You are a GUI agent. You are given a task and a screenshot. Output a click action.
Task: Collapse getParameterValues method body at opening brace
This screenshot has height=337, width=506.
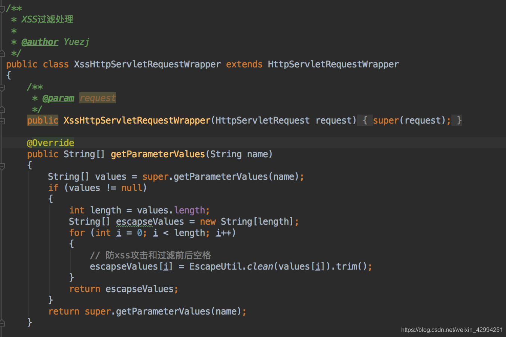[x=2, y=166]
